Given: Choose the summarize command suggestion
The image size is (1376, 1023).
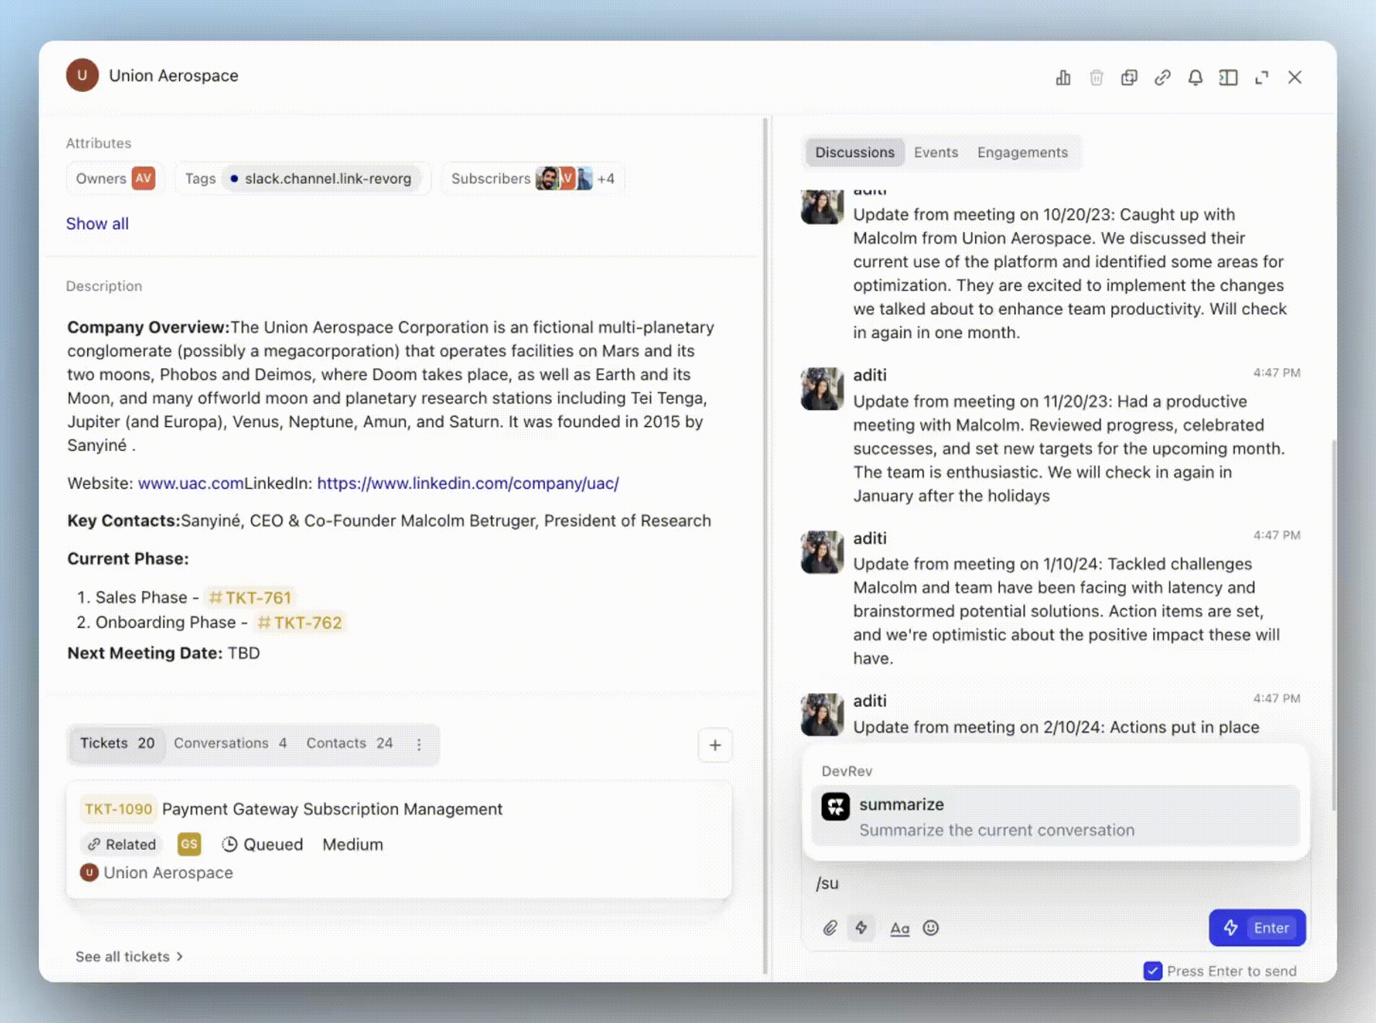Looking at the screenshot, I should click(x=1055, y=816).
